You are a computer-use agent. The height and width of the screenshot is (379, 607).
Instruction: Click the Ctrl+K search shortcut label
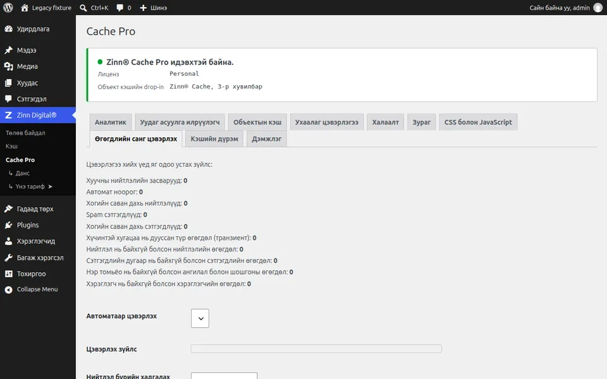(99, 8)
